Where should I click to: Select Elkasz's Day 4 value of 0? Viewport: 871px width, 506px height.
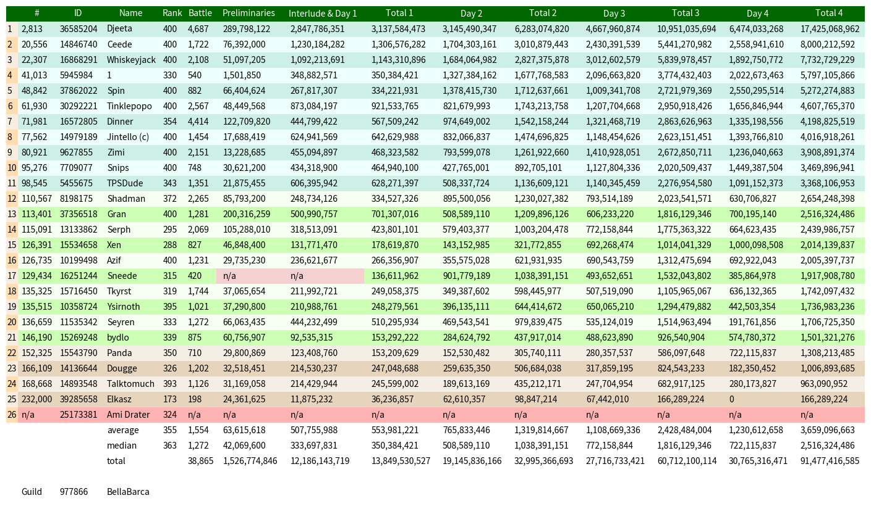pos(732,399)
